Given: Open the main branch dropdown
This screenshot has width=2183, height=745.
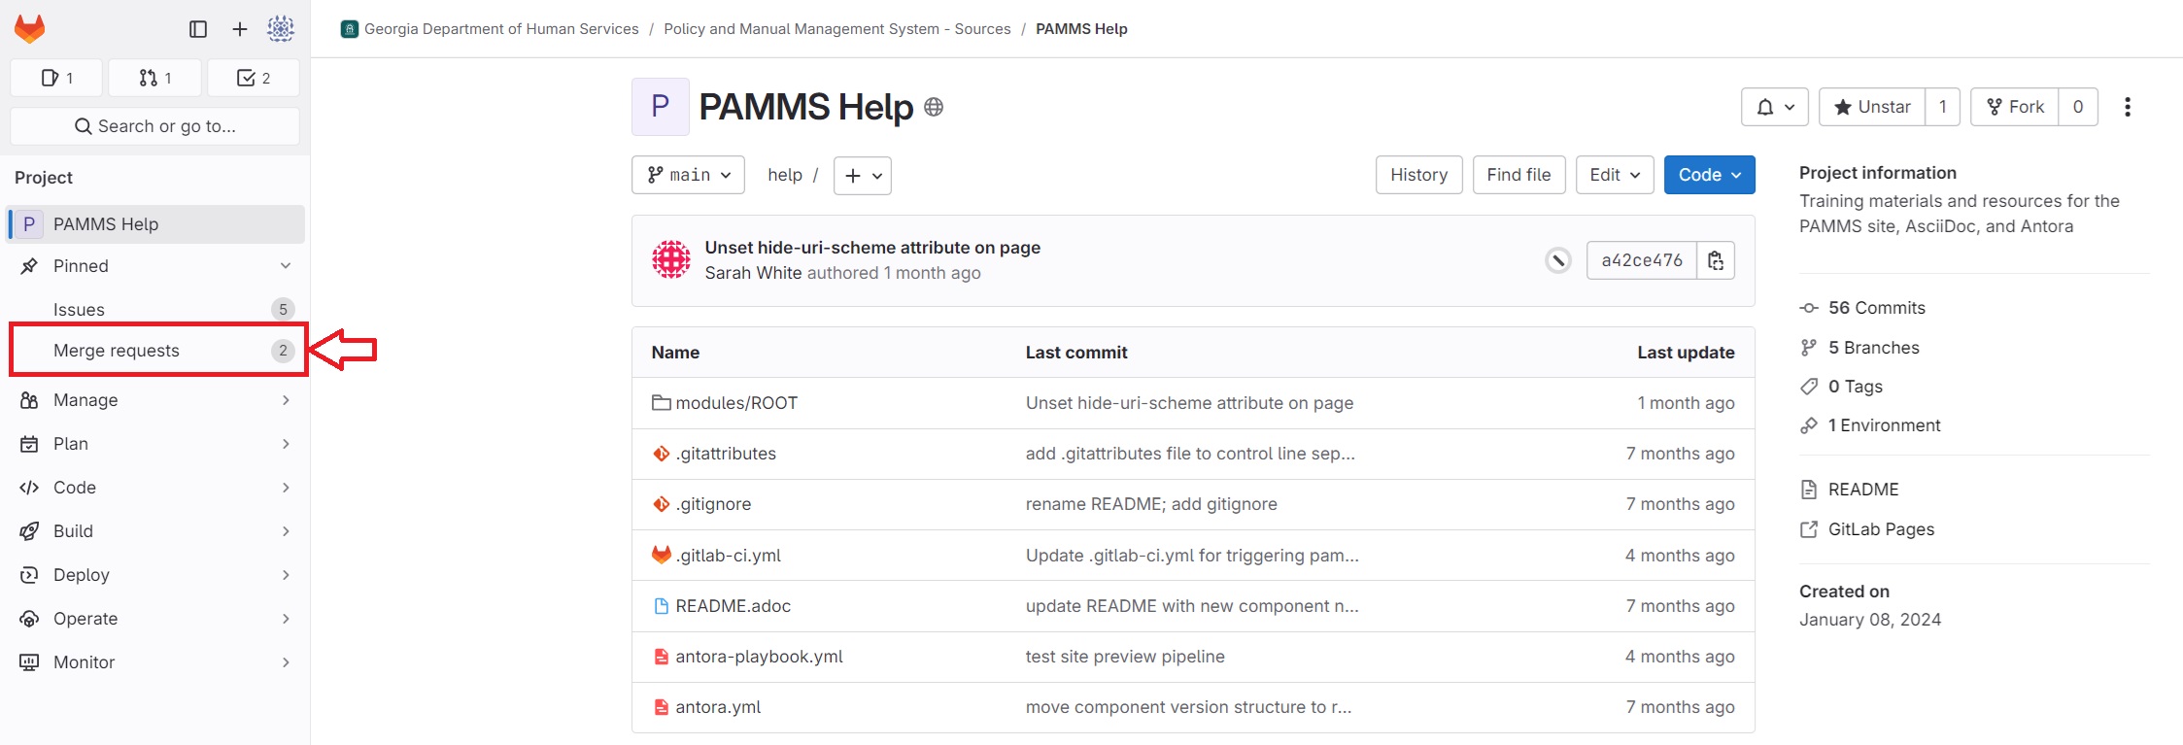Looking at the screenshot, I should click(689, 175).
